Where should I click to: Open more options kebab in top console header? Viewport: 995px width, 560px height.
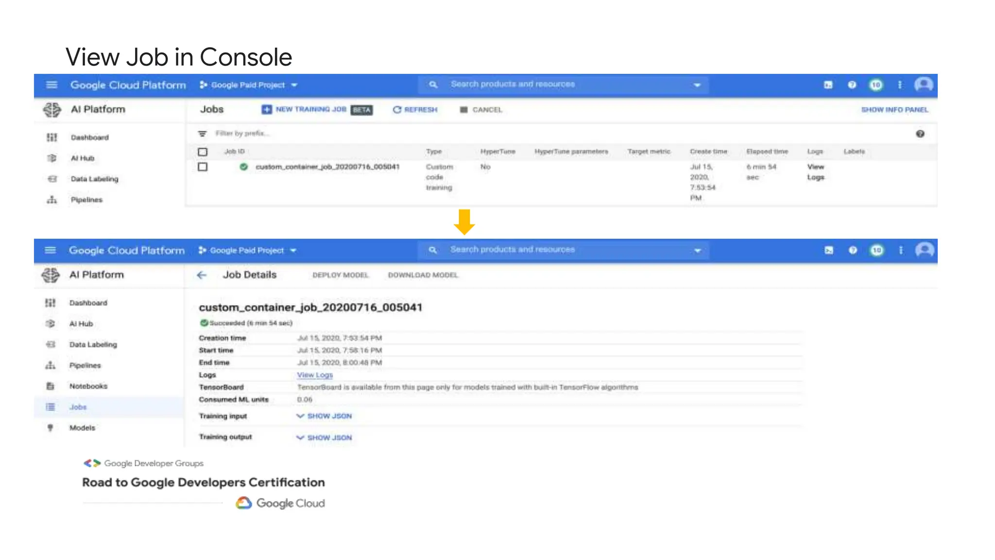click(x=900, y=85)
